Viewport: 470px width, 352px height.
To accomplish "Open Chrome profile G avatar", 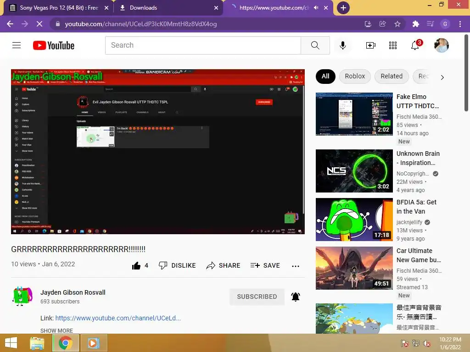I will [x=445, y=24].
